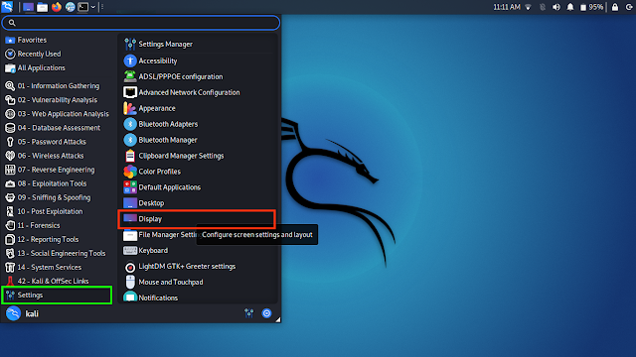The height and width of the screenshot is (357, 636).
Task: Open ADSL/PPPOE configuration
Action: (x=198, y=76)
